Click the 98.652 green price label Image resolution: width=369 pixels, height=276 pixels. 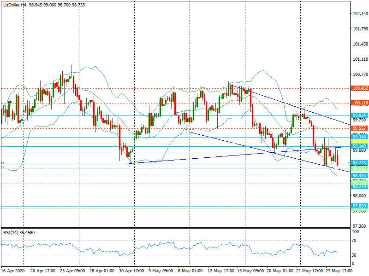pyautogui.click(x=359, y=168)
